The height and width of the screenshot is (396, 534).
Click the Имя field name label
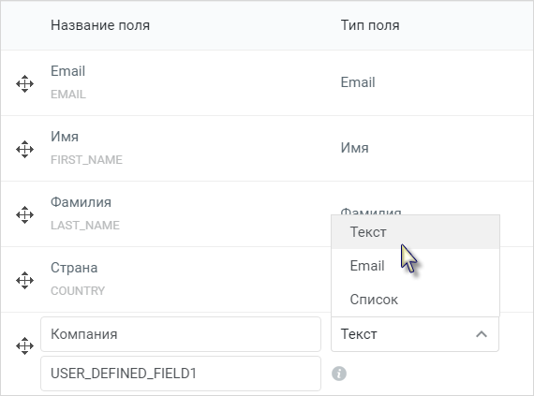tap(65, 137)
